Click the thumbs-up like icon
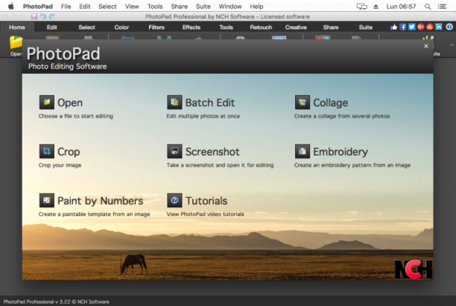Viewport: 456px width, 306px height. 393,27
